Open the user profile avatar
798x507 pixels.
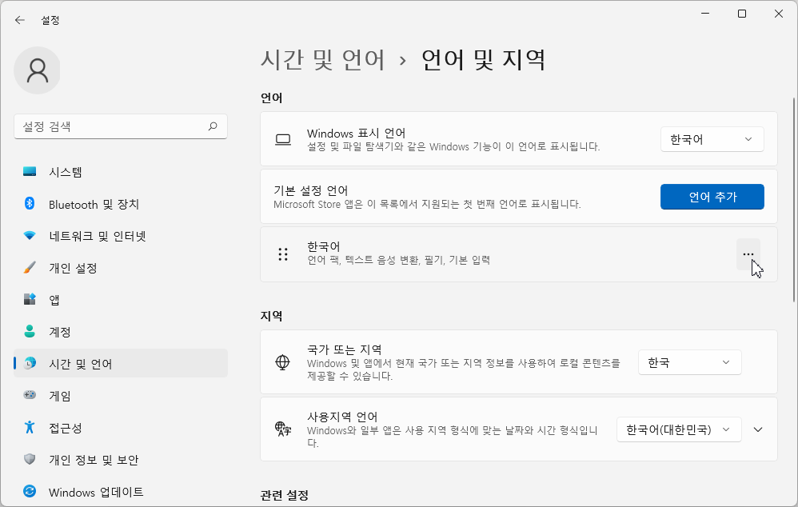tap(37, 70)
